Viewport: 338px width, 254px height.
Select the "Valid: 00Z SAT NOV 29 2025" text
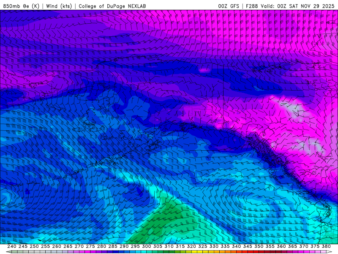[x=297, y=6]
